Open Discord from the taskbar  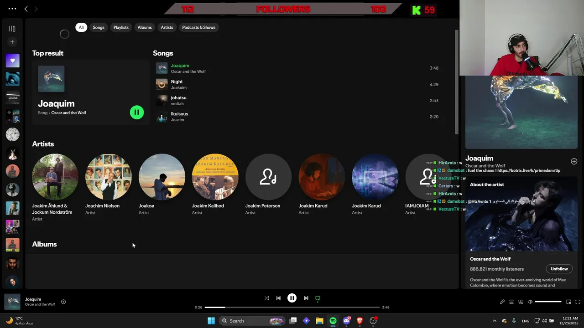pos(347,321)
